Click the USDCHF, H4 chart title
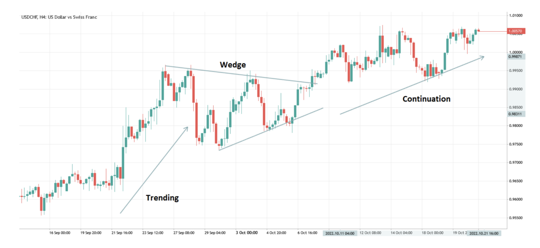 point(59,17)
